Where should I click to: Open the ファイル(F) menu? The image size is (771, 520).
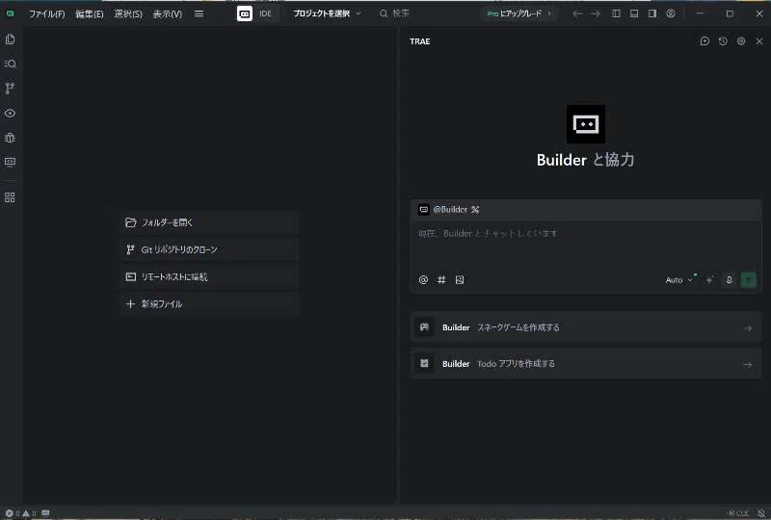click(x=46, y=13)
